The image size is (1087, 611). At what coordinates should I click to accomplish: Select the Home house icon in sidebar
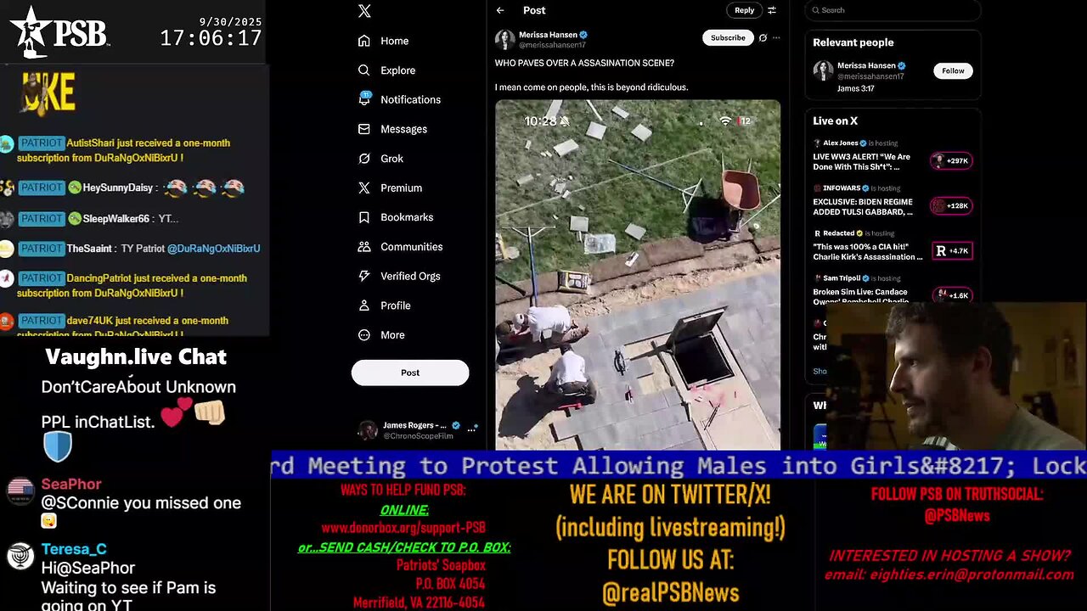pos(364,41)
